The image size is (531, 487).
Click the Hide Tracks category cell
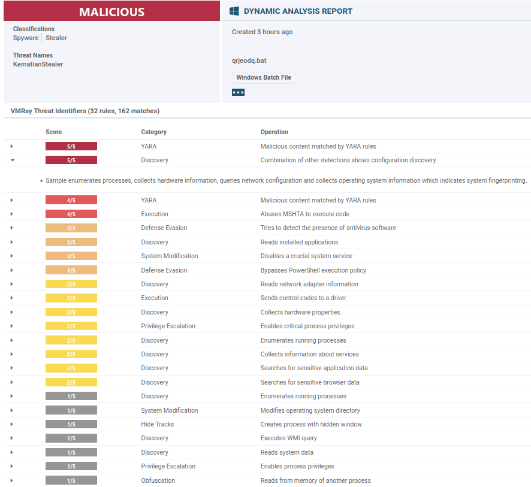[x=158, y=424]
